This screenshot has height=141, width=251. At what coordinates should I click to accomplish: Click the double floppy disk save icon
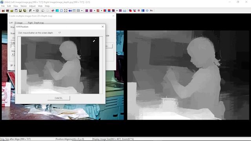click(x=25, y=11)
